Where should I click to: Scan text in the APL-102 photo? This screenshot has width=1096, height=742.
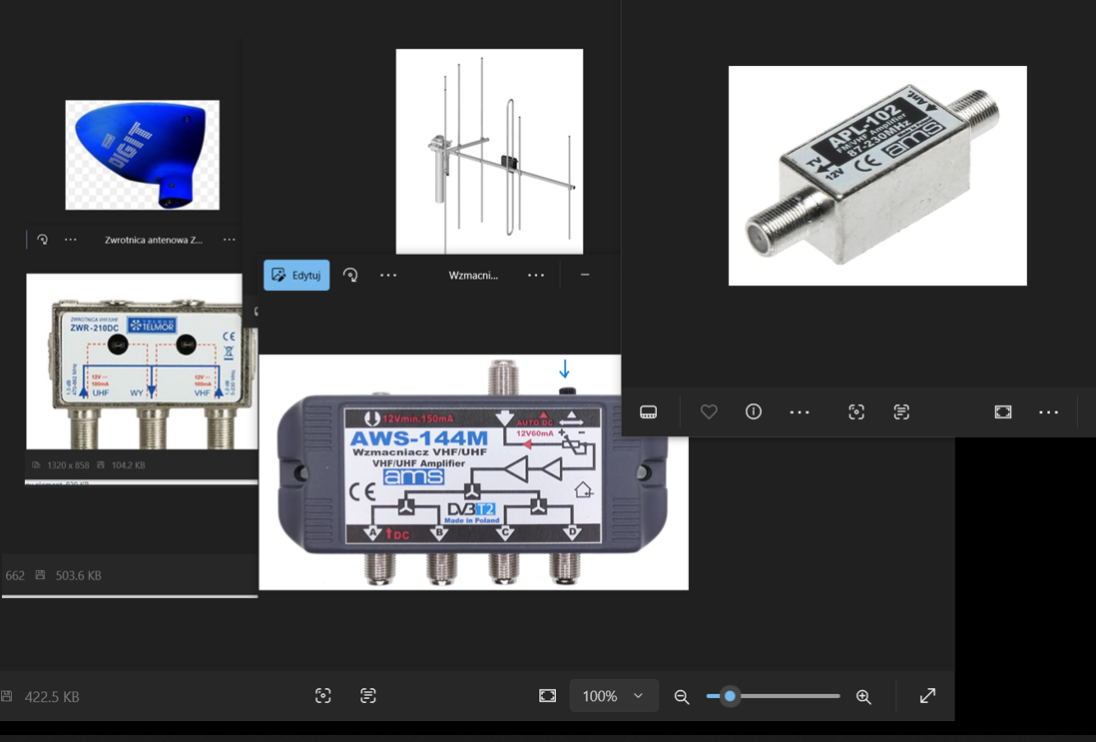click(x=901, y=411)
